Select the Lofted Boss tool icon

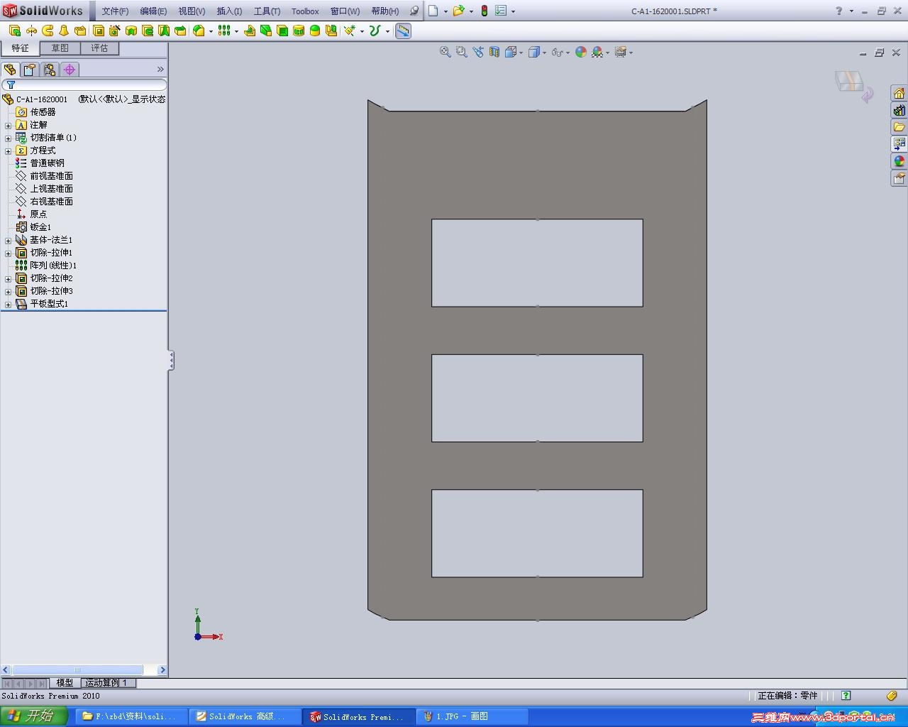(x=64, y=31)
